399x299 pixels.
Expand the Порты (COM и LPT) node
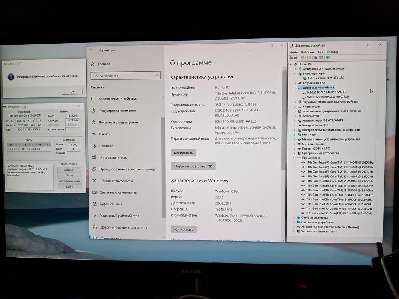click(x=295, y=149)
